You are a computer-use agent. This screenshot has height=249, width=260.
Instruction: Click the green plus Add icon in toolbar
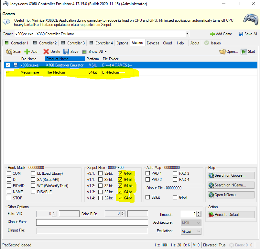click(27, 52)
